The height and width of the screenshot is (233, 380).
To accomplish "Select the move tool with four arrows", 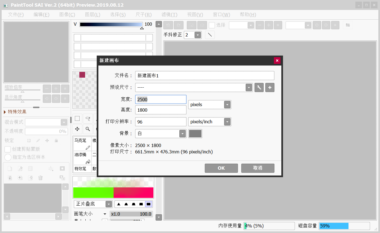I will [77, 129].
